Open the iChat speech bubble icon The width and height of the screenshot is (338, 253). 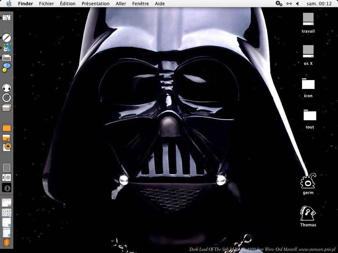tap(6, 67)
